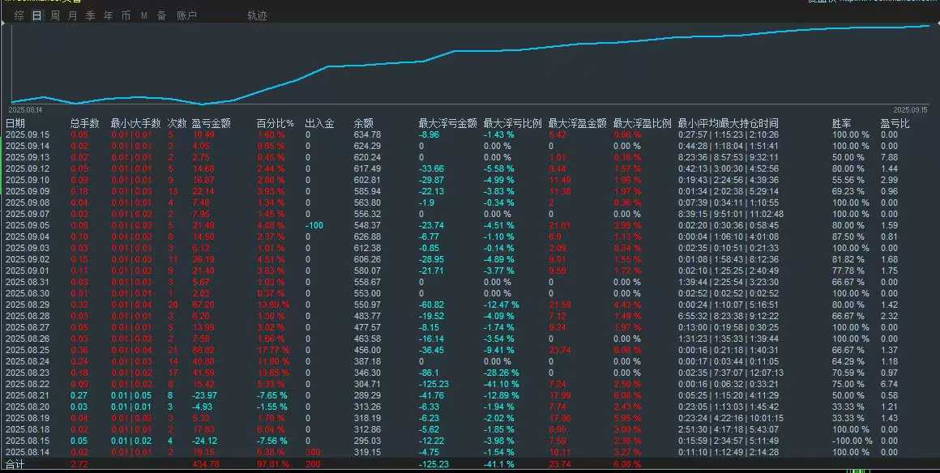Image resolution: width=940 pixels, height=473 pixels.
Task: Select the balance value 289.29
Action: coord(367,395)
